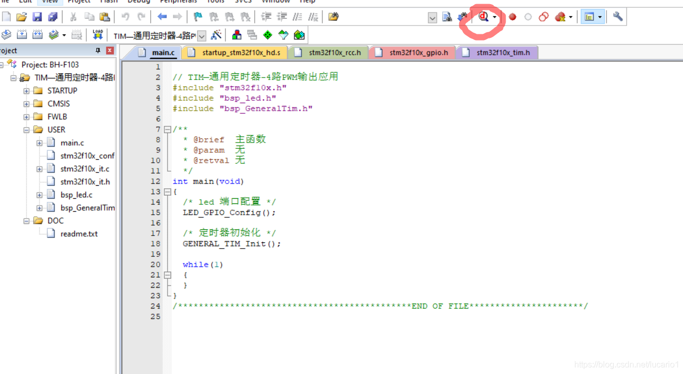This screenshot has width=683, height=374.
Task: Open the debug button dropdown arrow
Action: (x=495, y=17)
